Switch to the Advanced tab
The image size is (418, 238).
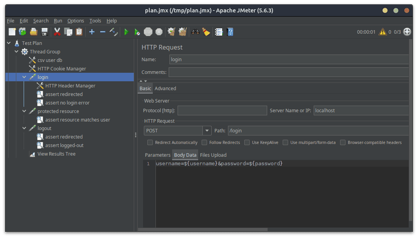pyautogui.click(x=165, y=89)
